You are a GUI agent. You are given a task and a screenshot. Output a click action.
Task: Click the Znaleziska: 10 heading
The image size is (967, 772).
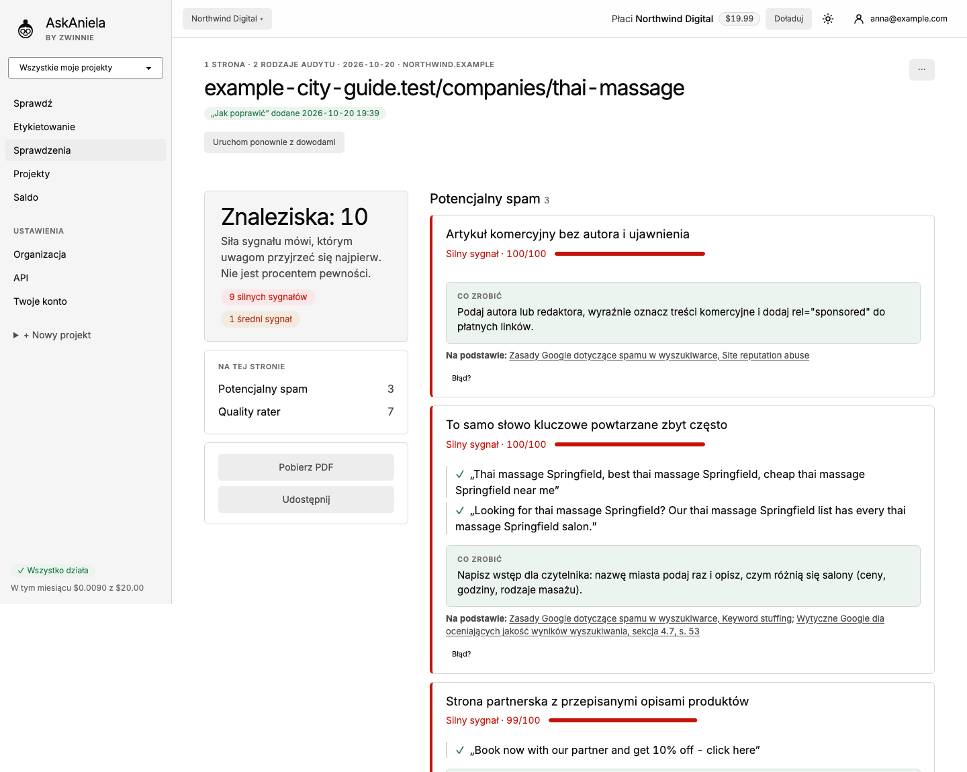[x=295, y=217]
